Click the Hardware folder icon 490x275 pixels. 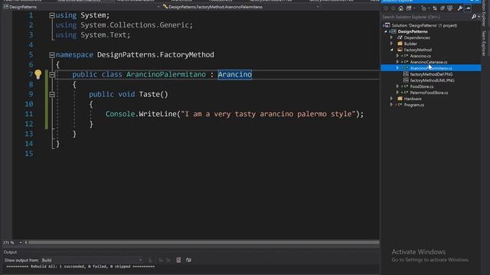coord(400,99)
